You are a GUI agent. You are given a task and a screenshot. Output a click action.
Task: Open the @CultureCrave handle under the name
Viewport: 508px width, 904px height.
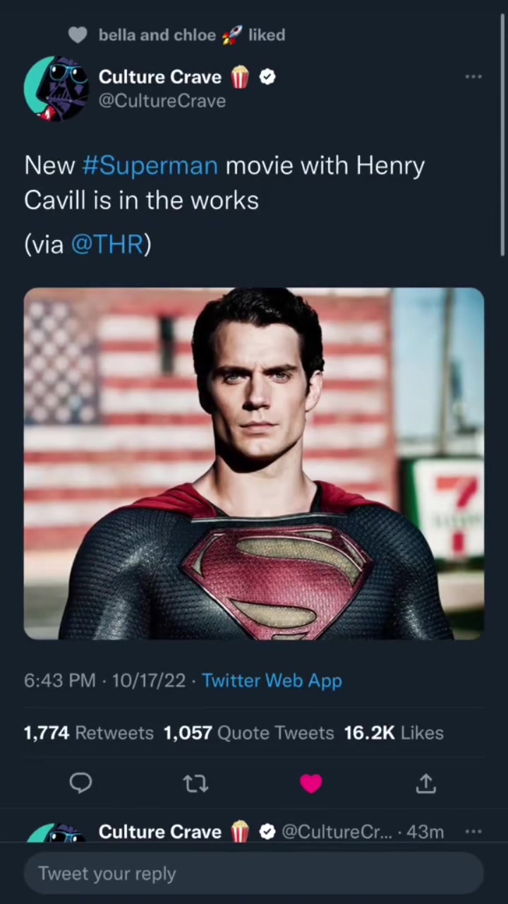click(162, 101)
